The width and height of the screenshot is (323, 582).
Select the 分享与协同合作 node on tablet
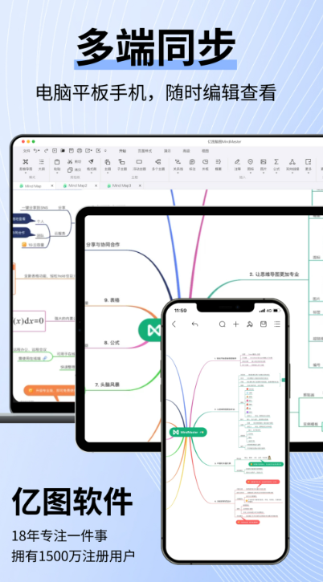103,245
